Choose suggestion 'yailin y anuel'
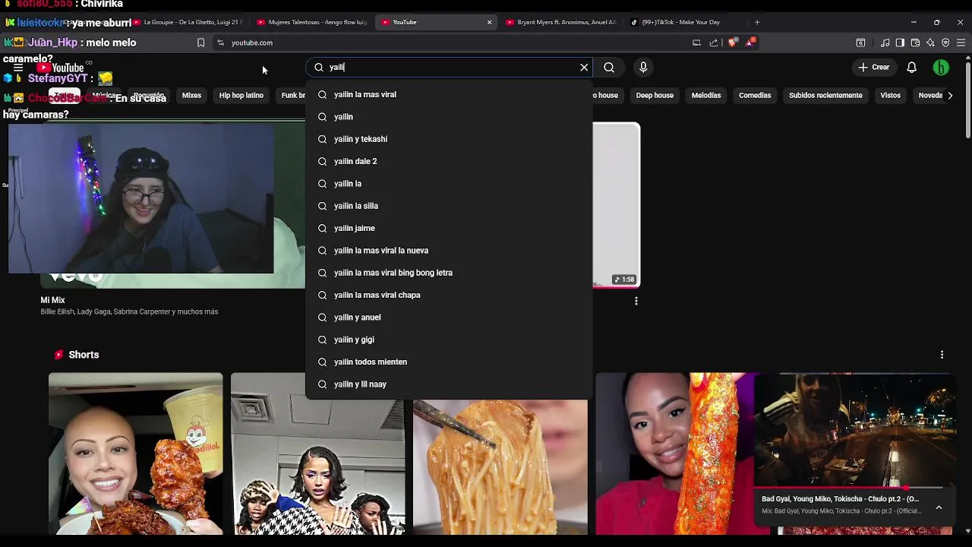972x547 pixels. point(449,318)
